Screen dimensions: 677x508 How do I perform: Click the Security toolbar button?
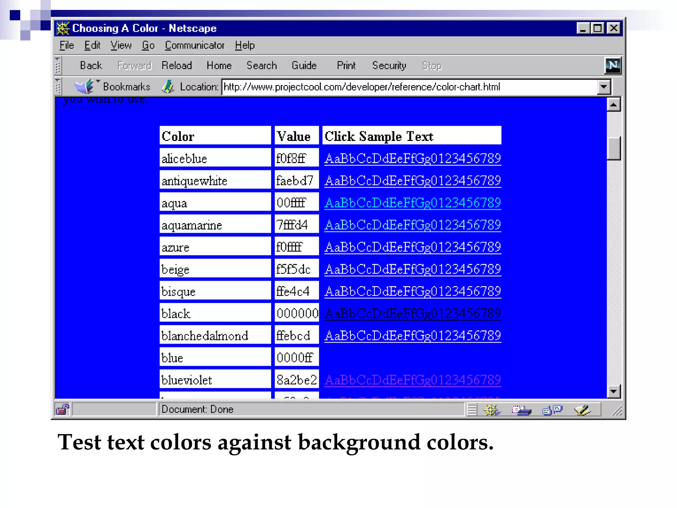[389, 65]
